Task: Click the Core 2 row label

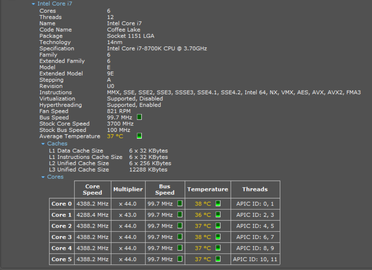Action: click(62, 226)
